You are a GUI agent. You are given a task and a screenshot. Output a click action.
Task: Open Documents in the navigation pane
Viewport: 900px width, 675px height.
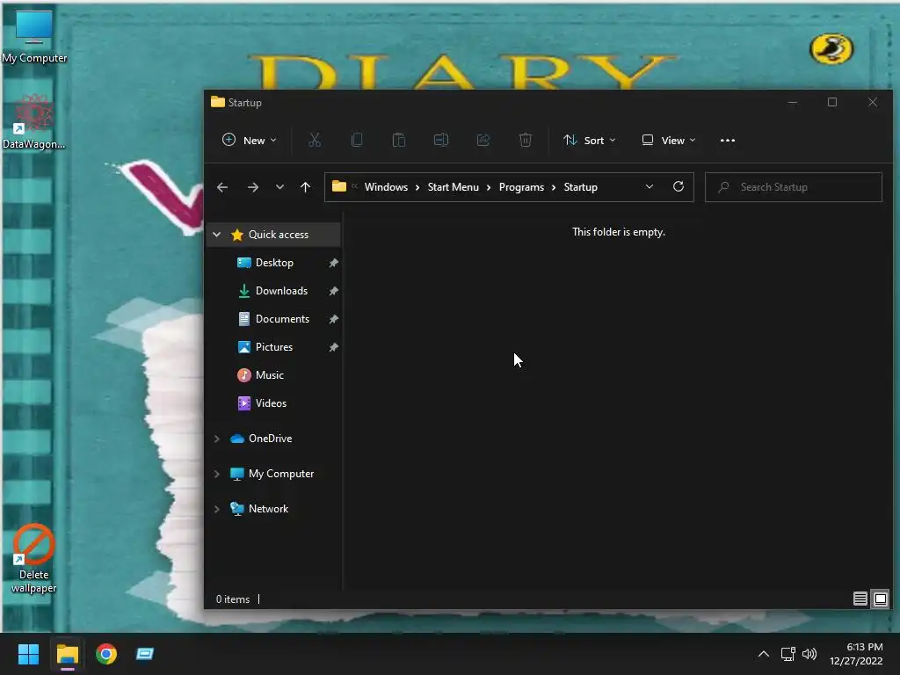282,318
